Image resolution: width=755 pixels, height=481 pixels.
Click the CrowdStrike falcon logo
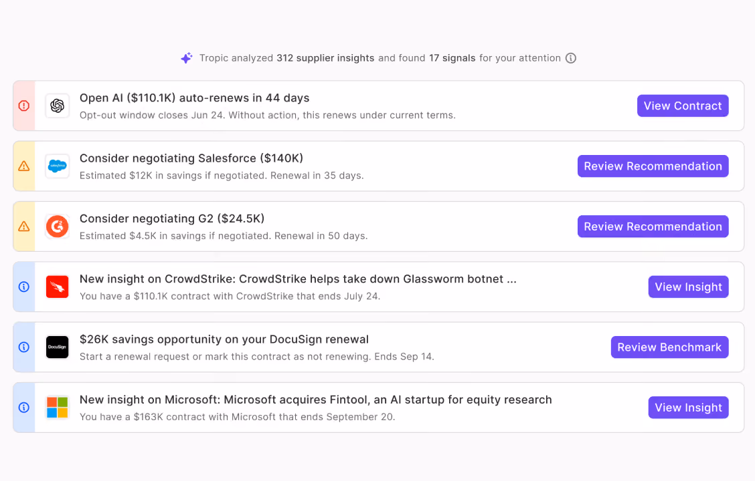coord(58,287)
